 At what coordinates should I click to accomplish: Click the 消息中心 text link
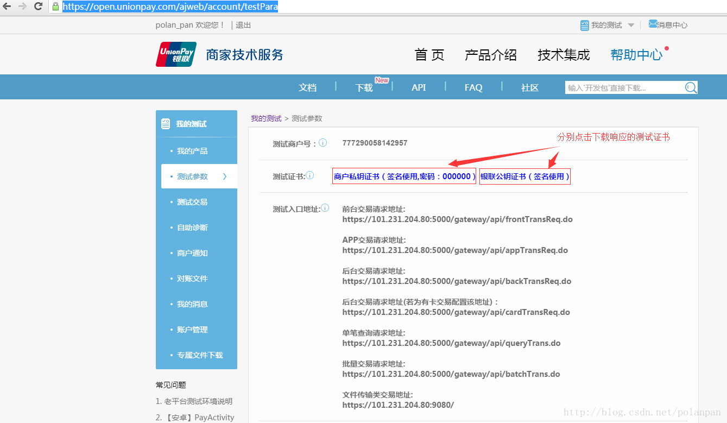pyautogui.click(x=673, y=25)
